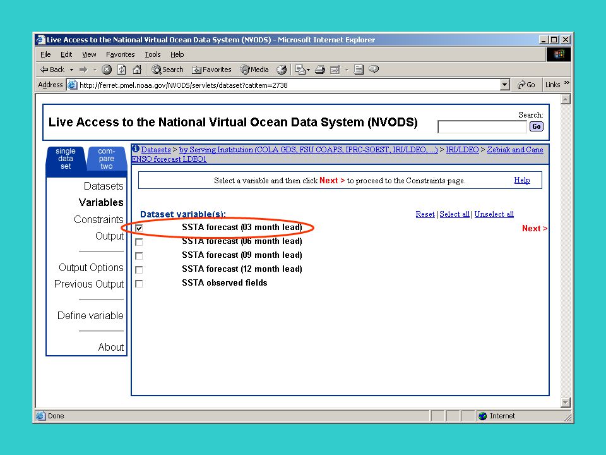Open the Help link in instruction box
Screen dimensions: 606x455
coord(522,180)
